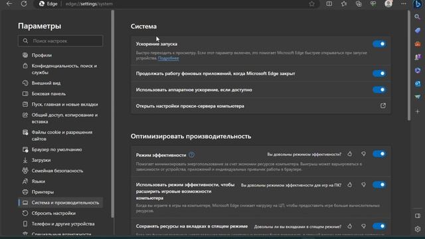Reload the page with refresh icon
This screenshot has width=425, height=239.
[24, 4]
